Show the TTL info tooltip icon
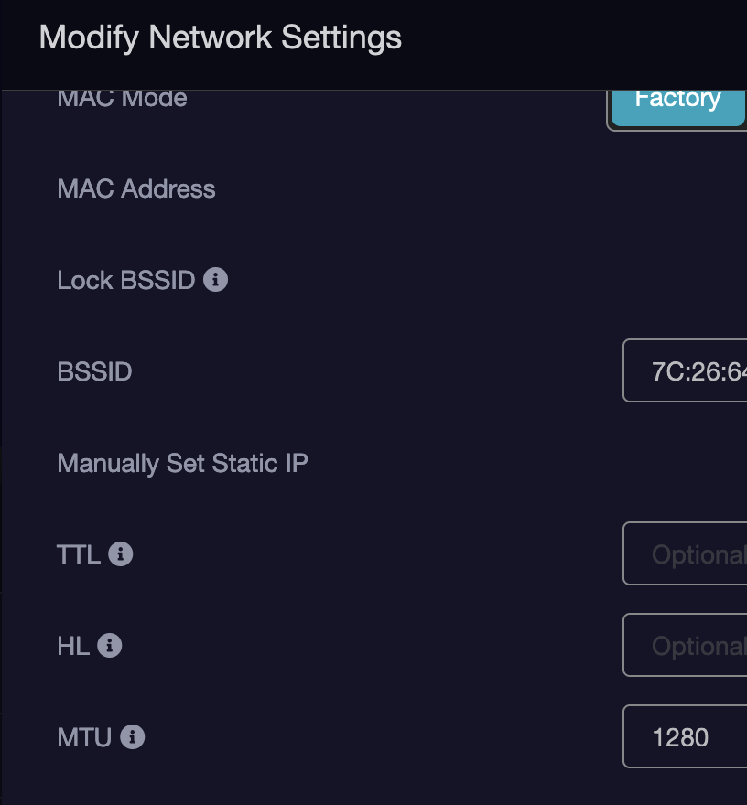 coord(121,554)
